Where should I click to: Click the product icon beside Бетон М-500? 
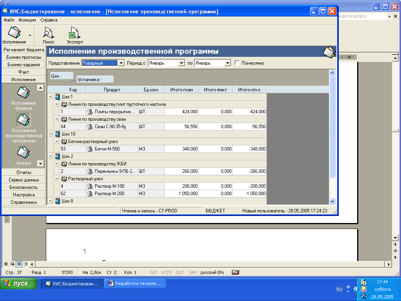click(90, 149)
